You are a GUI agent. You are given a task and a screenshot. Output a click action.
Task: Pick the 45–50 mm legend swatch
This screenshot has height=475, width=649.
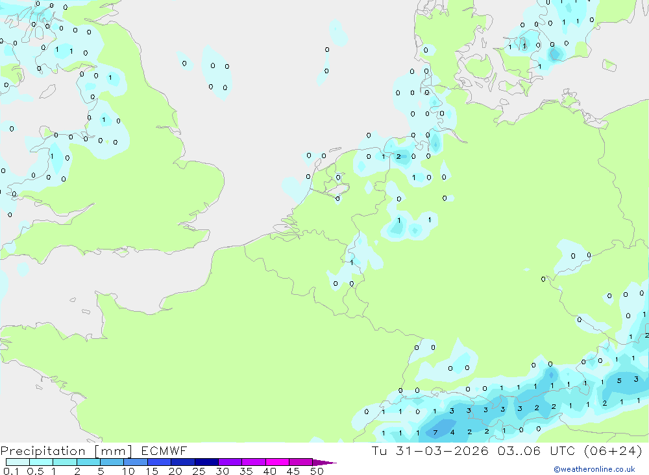click(301, 462)
